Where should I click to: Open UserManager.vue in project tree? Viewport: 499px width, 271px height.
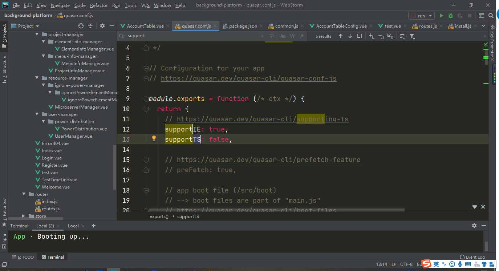[73, 136]
